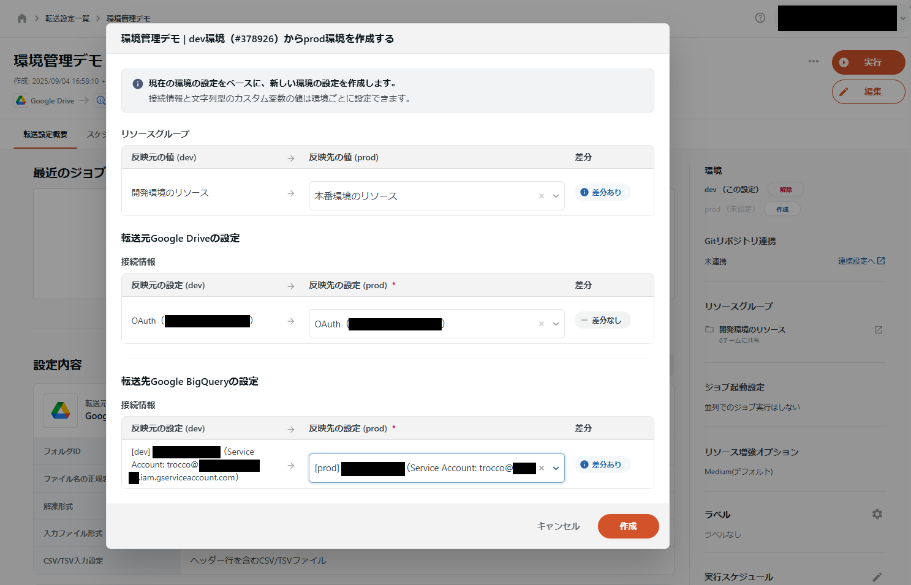Clear the prod BigQuery connection selection
This screenshot has width=911, height=585.
tap(542, 468)
